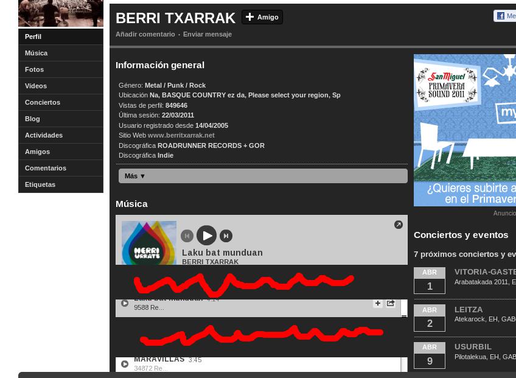Image resolution: width=516 pixels, height=378 pixels.
Task: Play the 4:14 track in the list
Action: (125, 303)
